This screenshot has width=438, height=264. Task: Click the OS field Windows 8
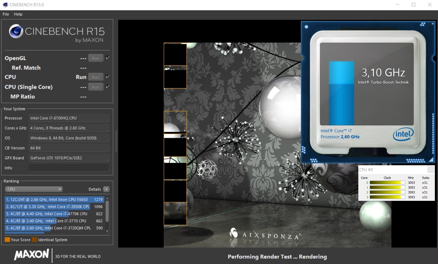69,138
